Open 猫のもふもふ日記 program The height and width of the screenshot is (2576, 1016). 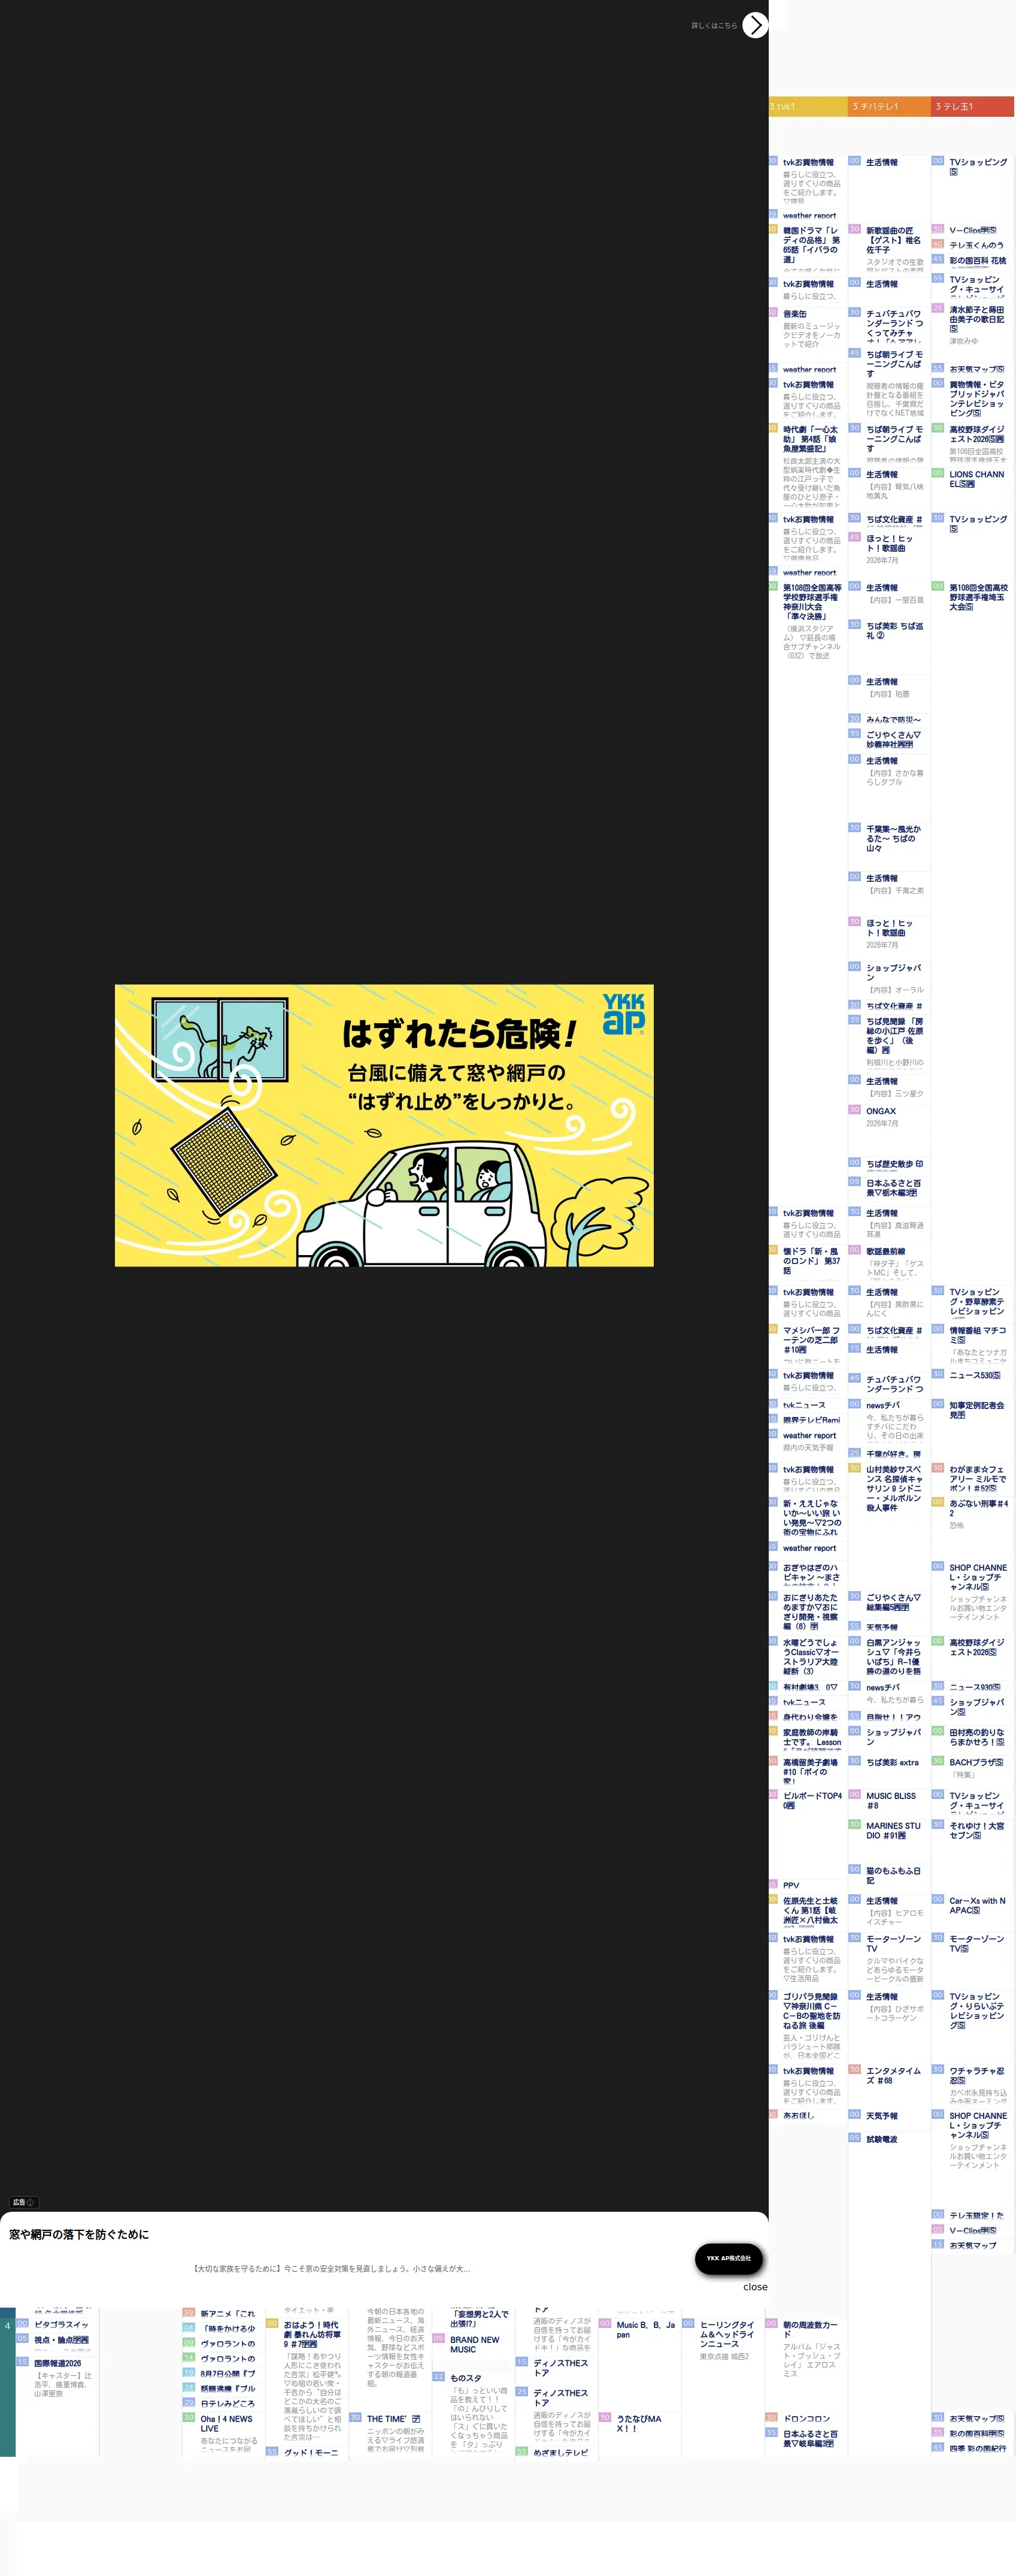[x=893, y=1875]
